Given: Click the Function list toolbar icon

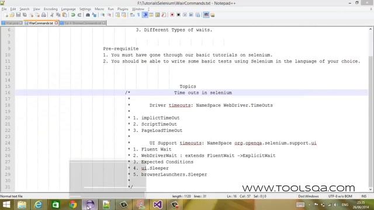Looking at the screenshot, I should (164, 15).
